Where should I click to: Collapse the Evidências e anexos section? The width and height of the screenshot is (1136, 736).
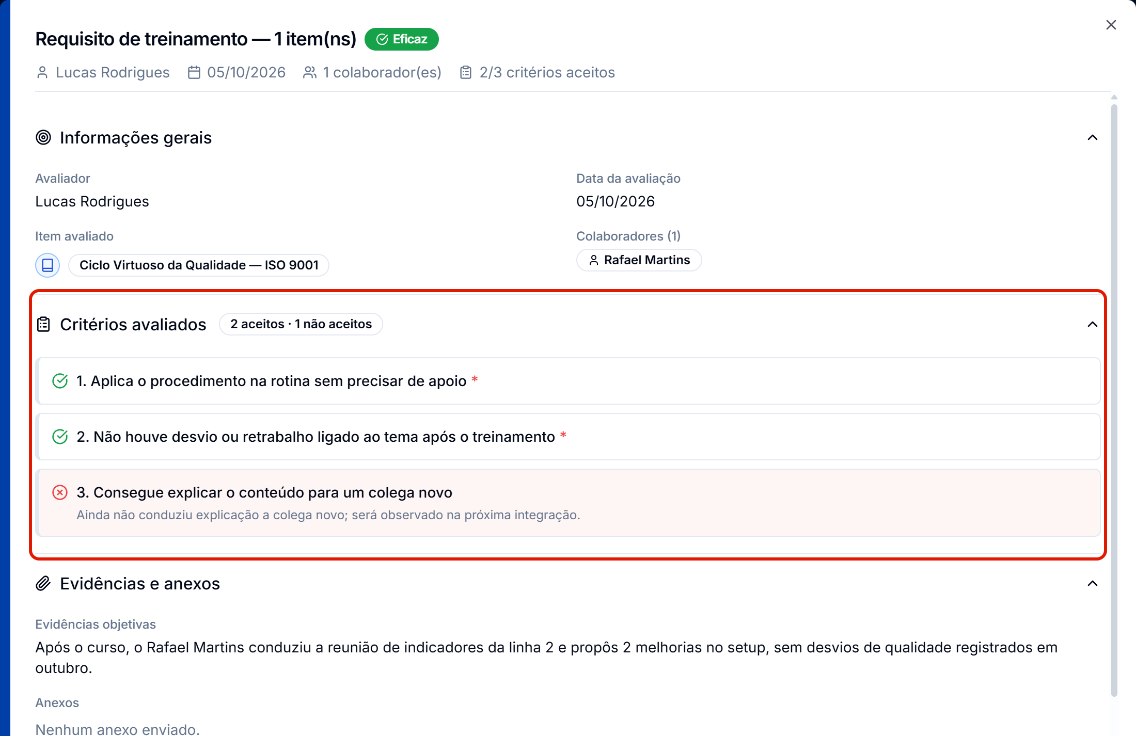click(1093, 583)
